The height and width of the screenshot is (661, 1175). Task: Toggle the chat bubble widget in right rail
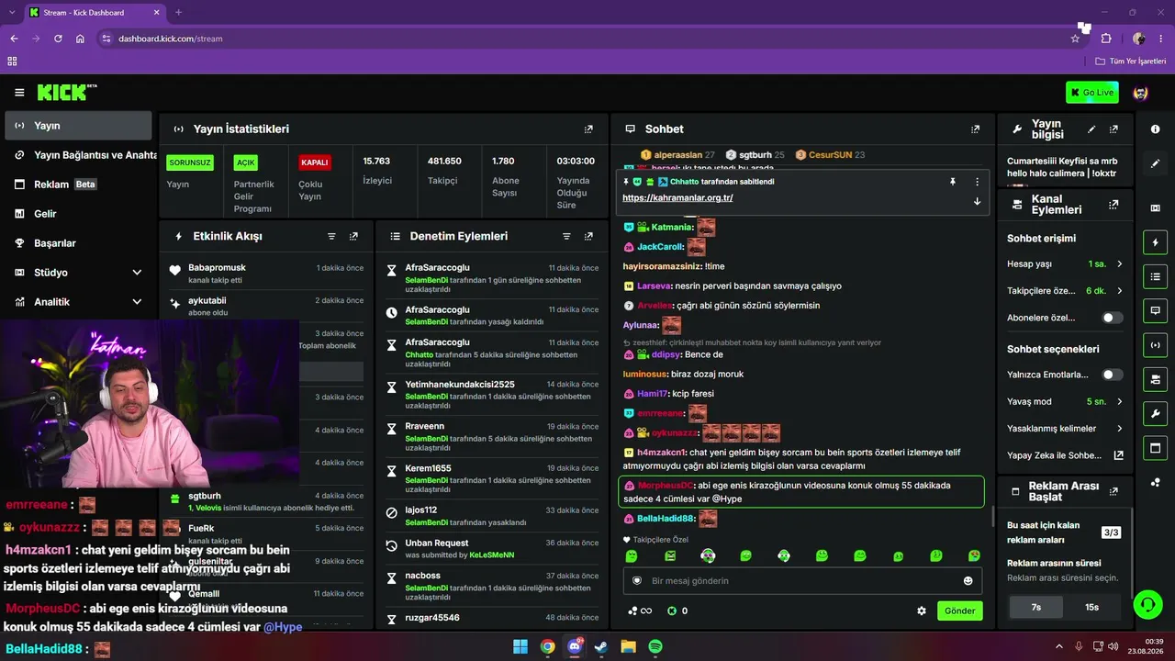tap(1155, 310)
